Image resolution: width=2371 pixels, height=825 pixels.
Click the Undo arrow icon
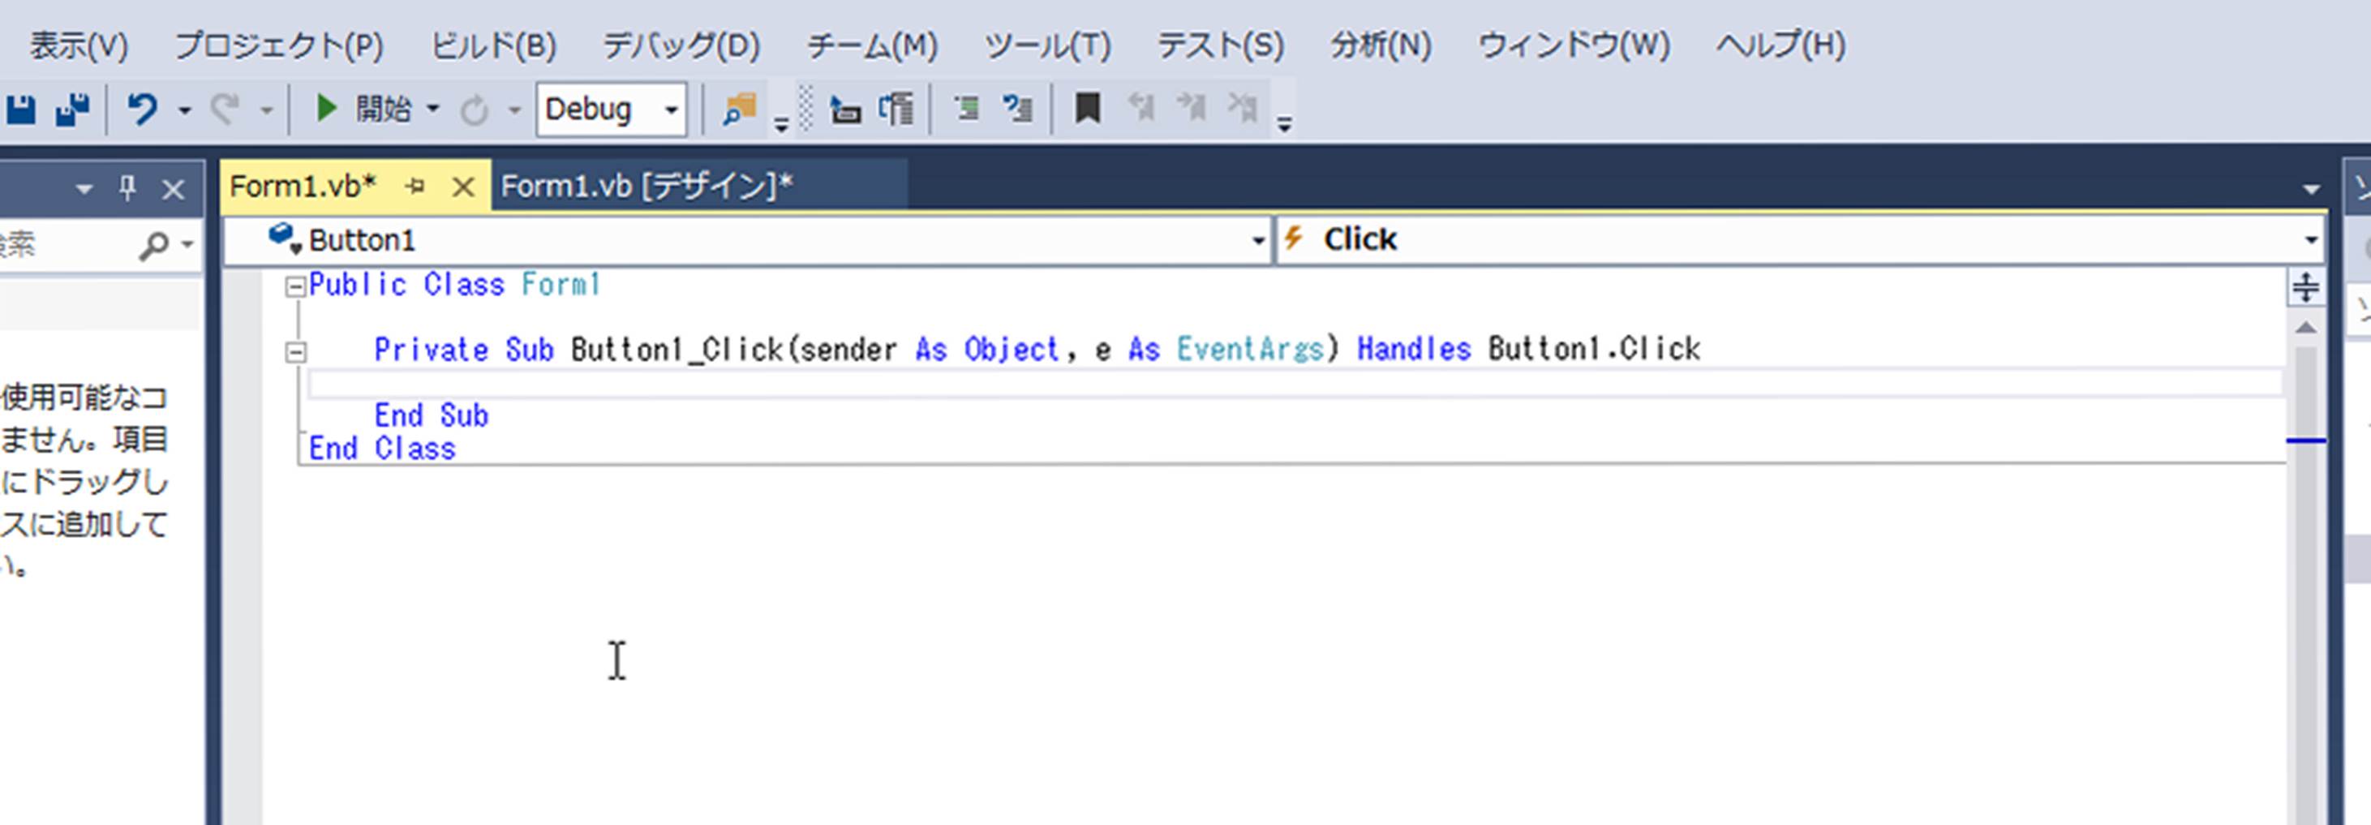point(142,110)
